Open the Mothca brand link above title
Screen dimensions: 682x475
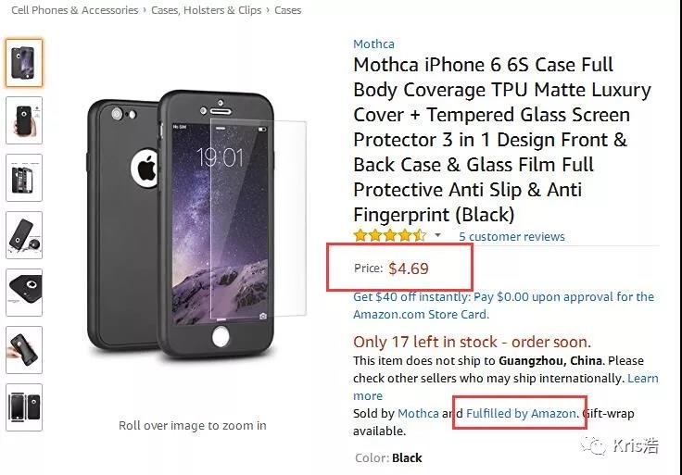pyautogui.click(x=373, y=44)
